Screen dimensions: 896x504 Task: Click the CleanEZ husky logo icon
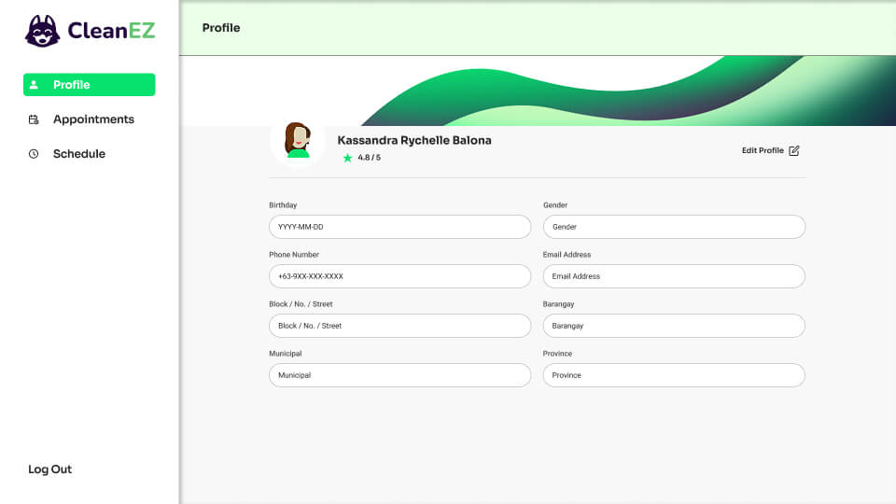point(42,31)
